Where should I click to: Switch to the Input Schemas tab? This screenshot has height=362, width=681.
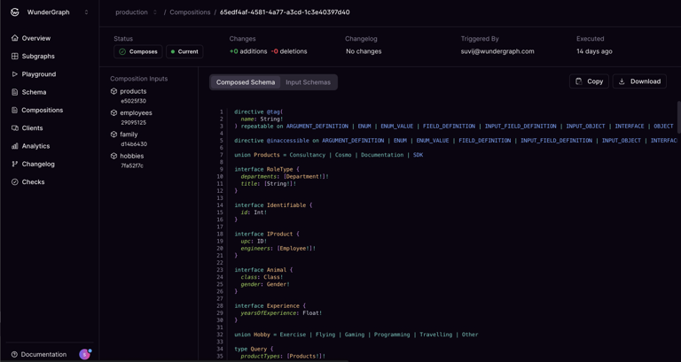(308, 82)
